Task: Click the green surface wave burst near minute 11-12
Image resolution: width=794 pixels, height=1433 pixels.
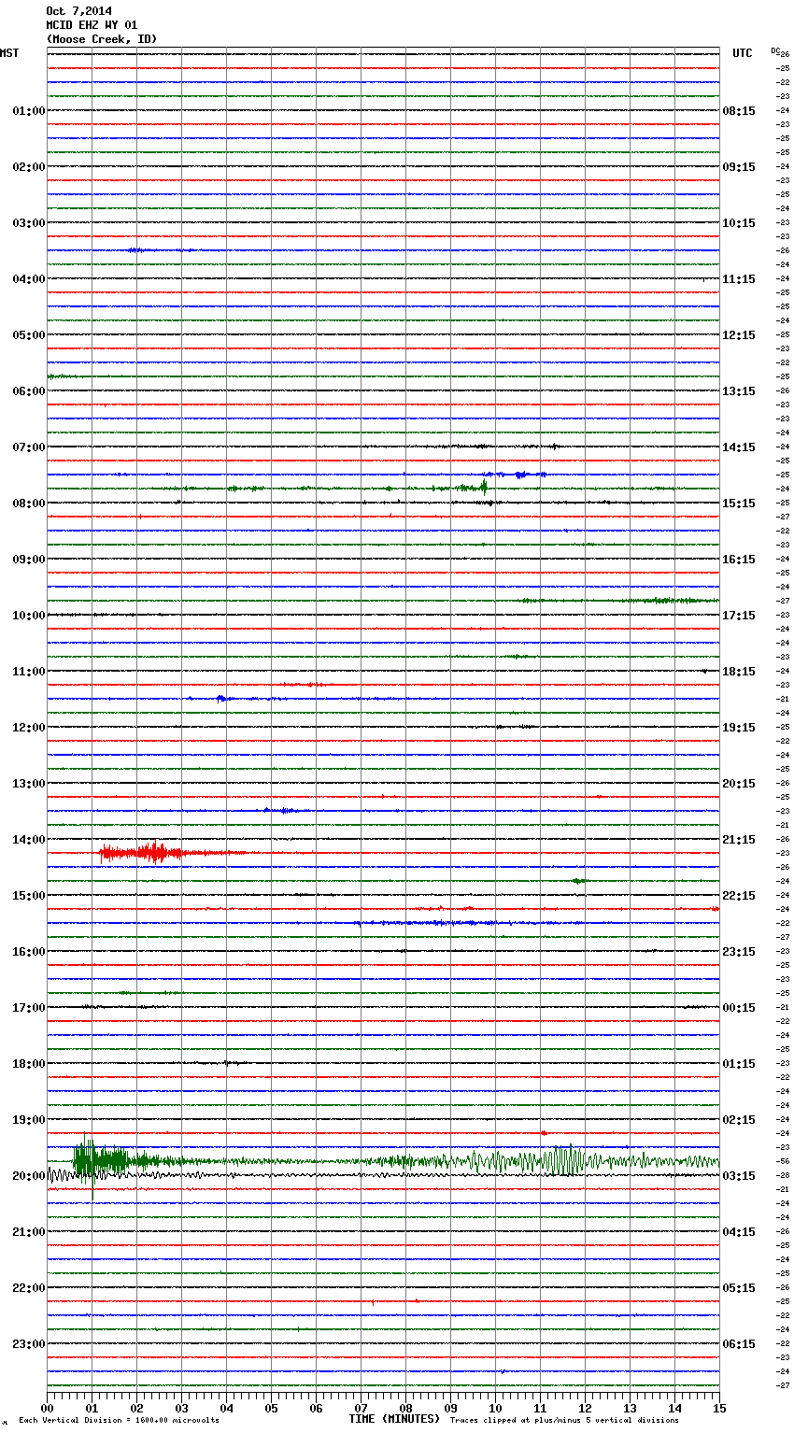Action: (x=566, y=1160)
